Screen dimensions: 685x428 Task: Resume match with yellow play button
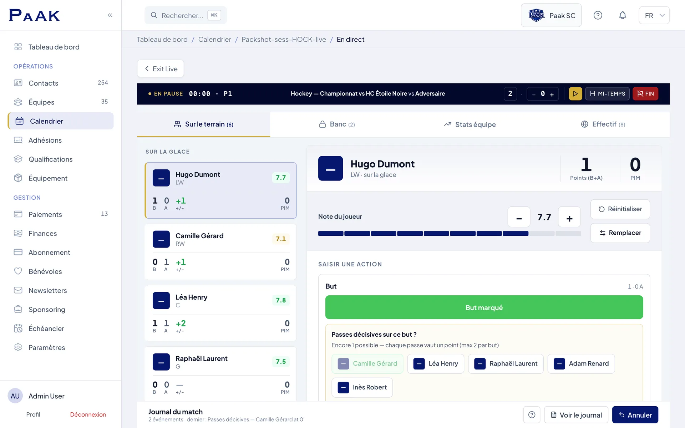575,94
